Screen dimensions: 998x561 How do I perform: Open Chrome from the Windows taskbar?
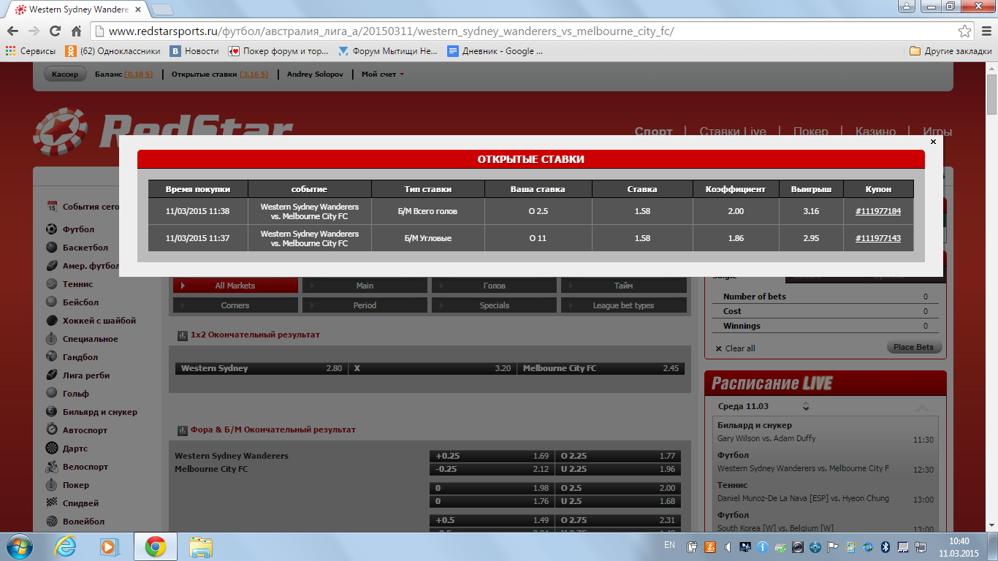[155, 546]
